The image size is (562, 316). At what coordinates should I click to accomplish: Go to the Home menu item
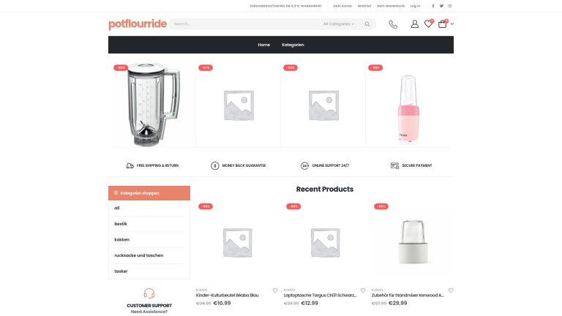click(263, 45)
